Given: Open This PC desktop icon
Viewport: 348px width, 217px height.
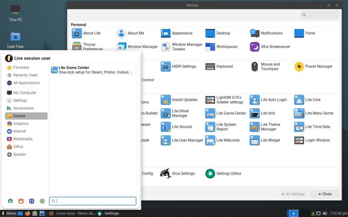Looking at the screenshot, I should tap(16, 14).
